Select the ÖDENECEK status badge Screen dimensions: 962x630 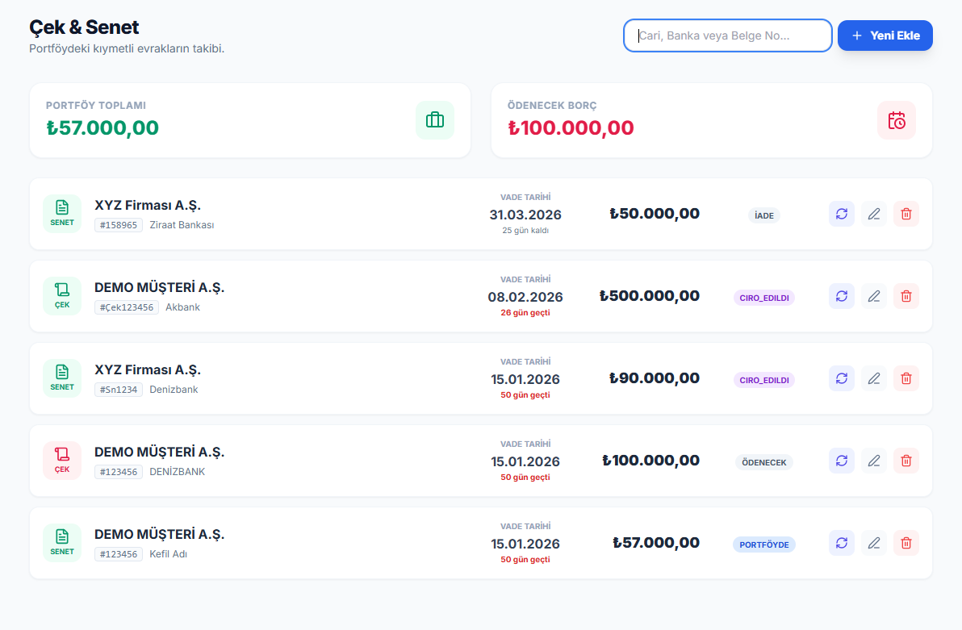click(x=763, y=462)
